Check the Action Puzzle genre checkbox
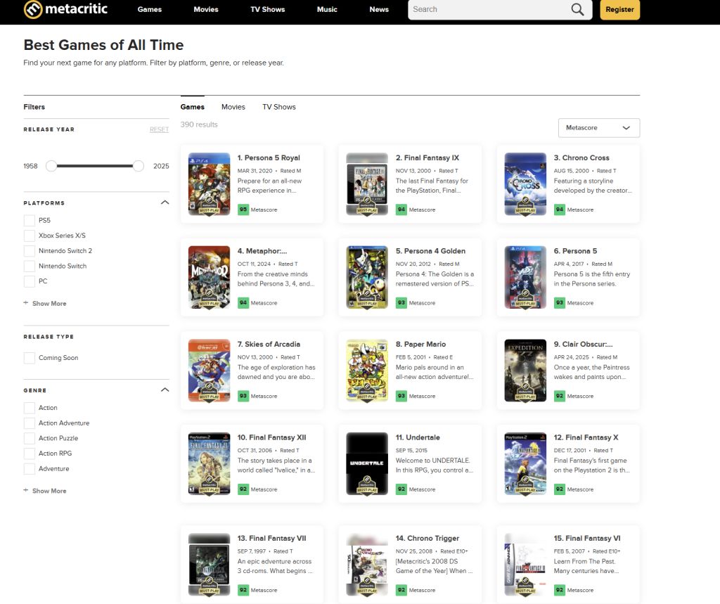This screenshot has width=720, height=604. pos(30,438)
